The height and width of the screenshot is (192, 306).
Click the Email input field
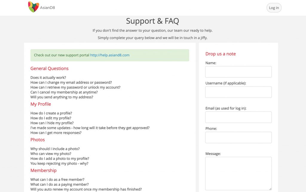point(238,117)
